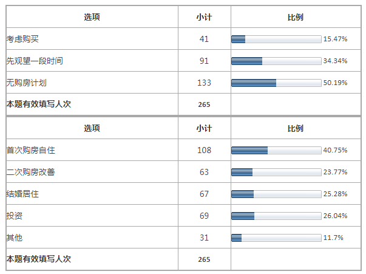This screenshot has width=366, height=274.
Task: Click the 23.77% percentage value
Action: click(x=335, y=173)
